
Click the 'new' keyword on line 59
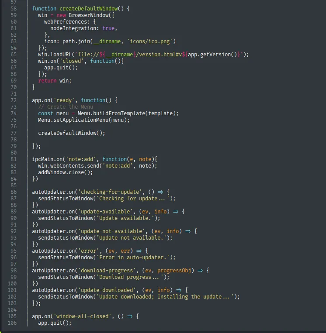click(61, 15)
